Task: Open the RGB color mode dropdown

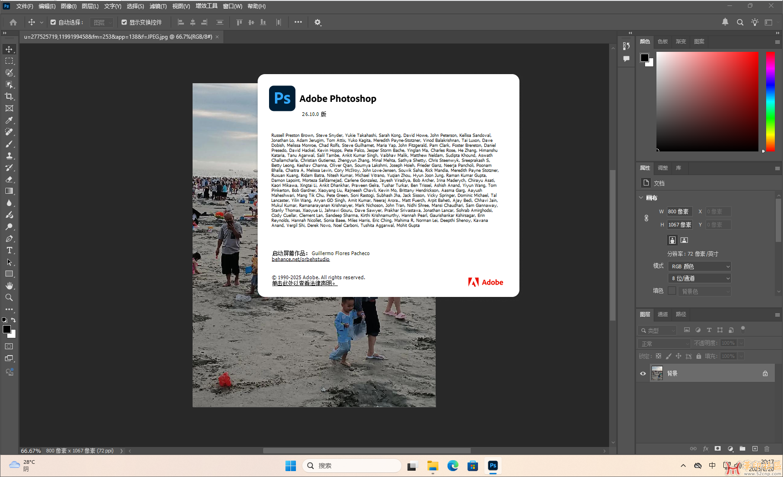Action: tap(700, 266)
